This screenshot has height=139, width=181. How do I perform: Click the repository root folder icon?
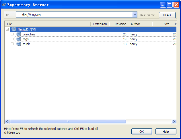(13, 29)
